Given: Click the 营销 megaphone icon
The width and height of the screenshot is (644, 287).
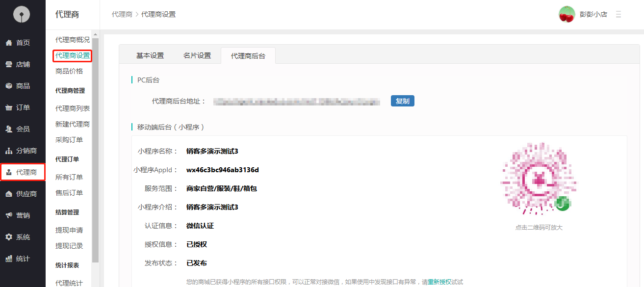Looking at the screenshot, I should coord(9,215).
